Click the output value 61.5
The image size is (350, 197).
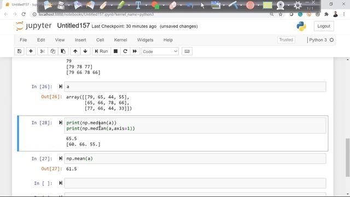click(x=72, y=169)
